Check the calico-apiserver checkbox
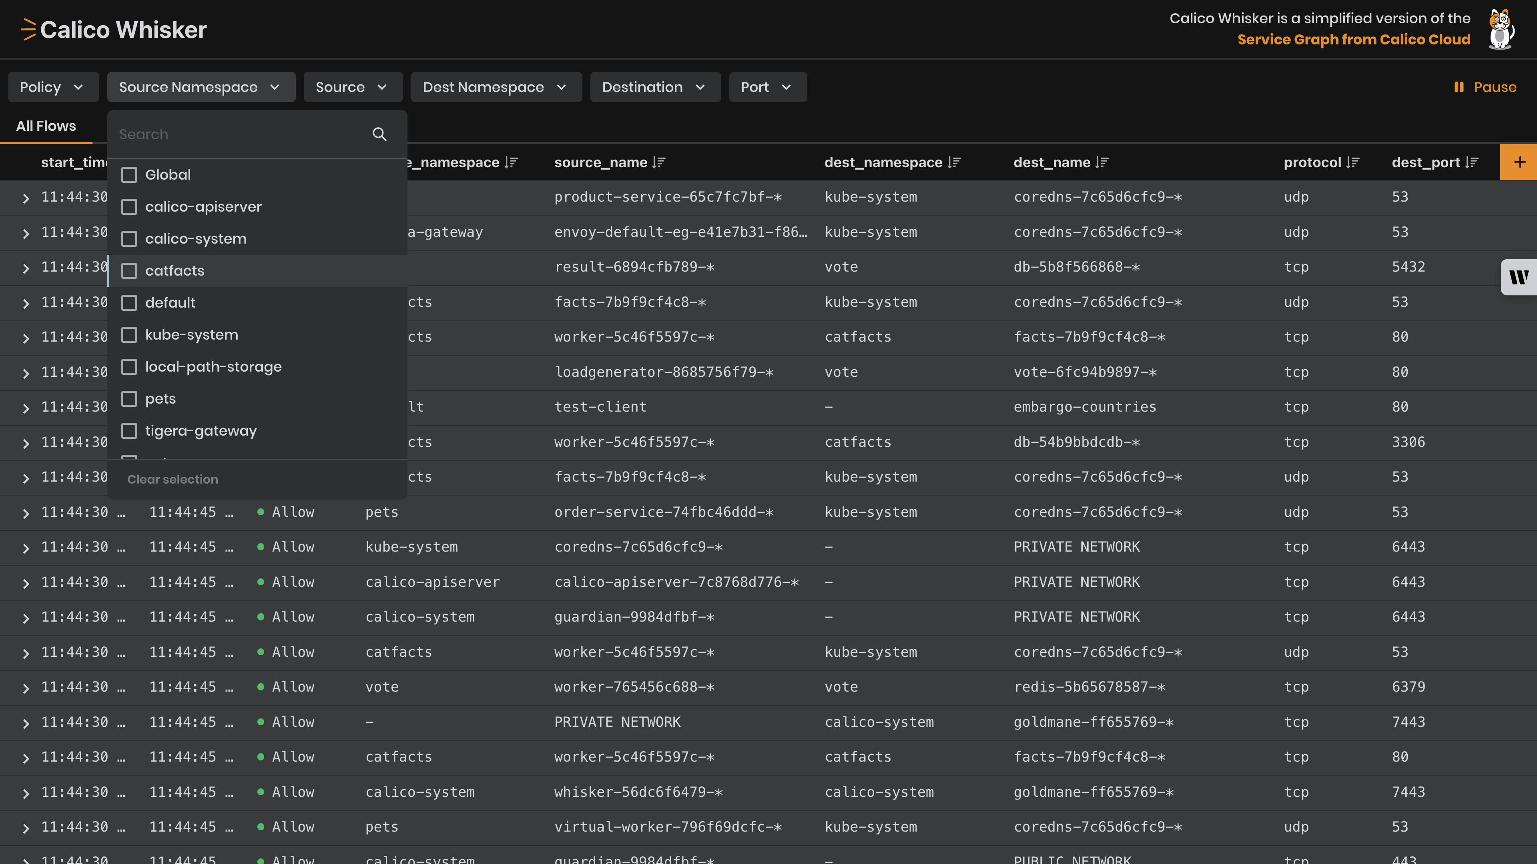Image resolution: width=1537 pixels, height=864 pixels. pos(129,207)
